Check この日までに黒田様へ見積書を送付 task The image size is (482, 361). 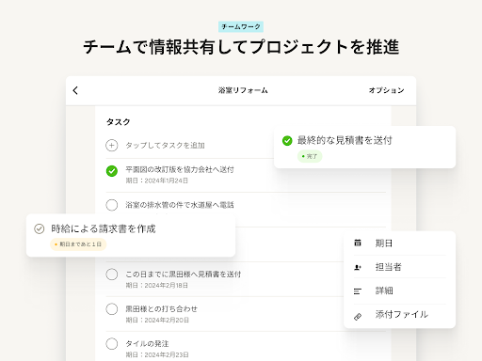112,275
